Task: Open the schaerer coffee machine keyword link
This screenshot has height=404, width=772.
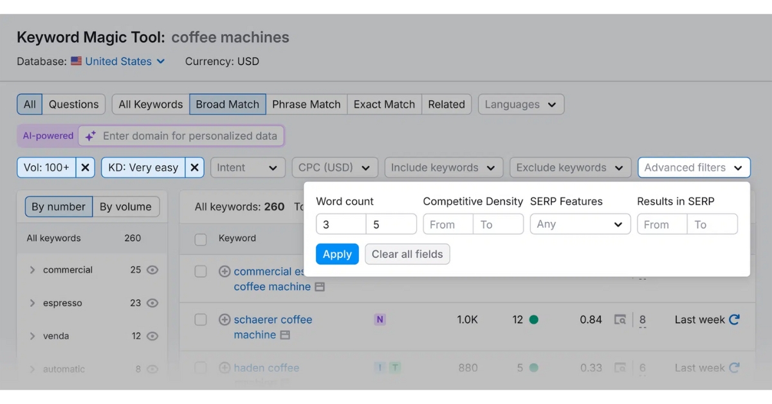Action: coord(273,327)
